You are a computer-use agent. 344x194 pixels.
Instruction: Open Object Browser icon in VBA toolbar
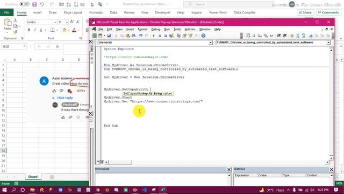click(190, 36)
